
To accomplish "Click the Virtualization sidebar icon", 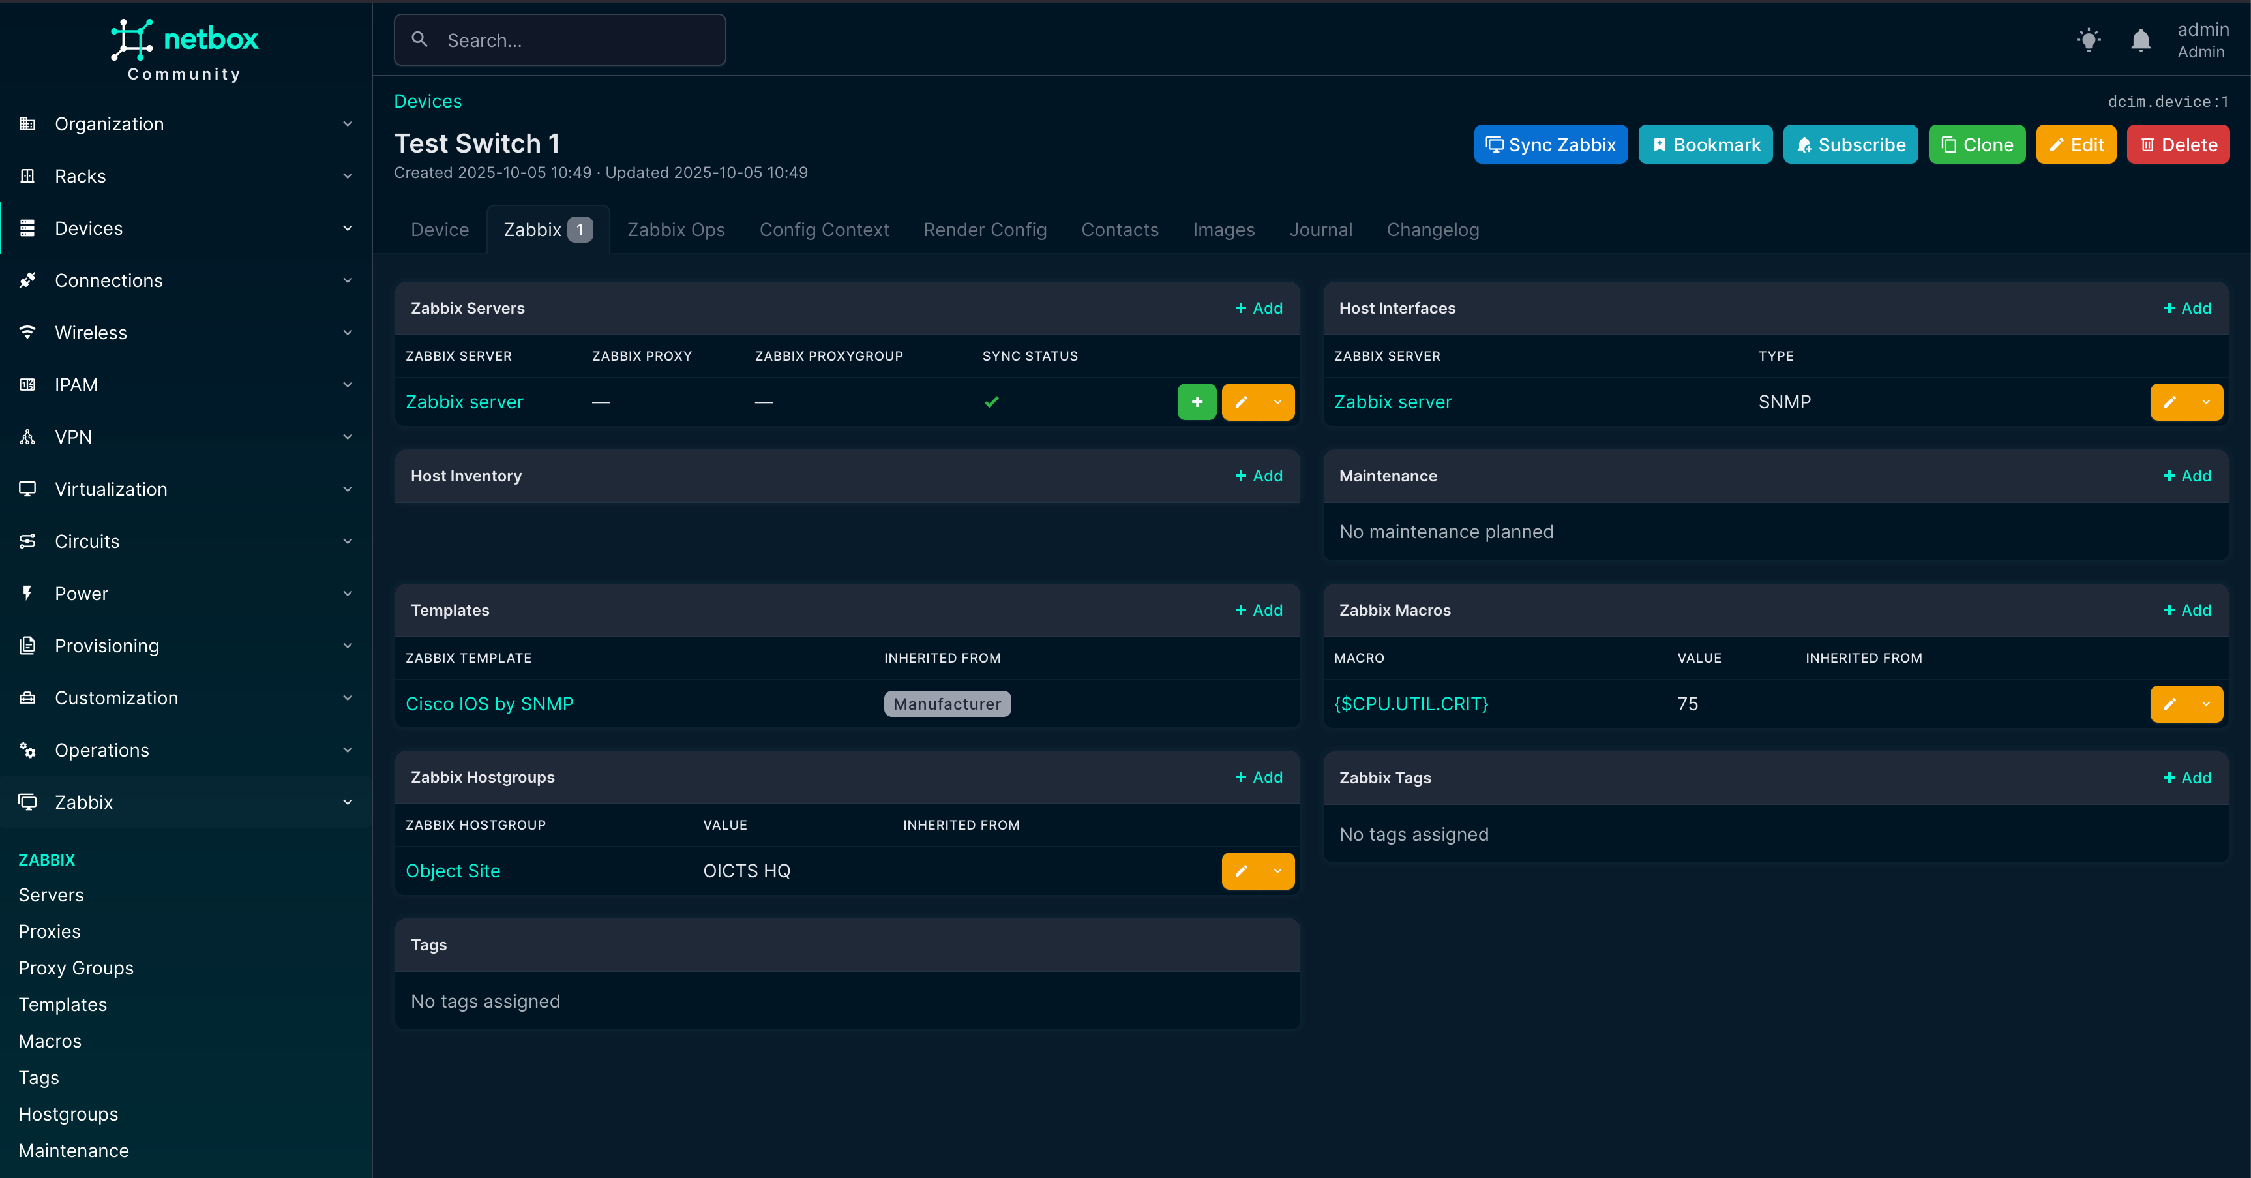I will [x=28, y=489].
